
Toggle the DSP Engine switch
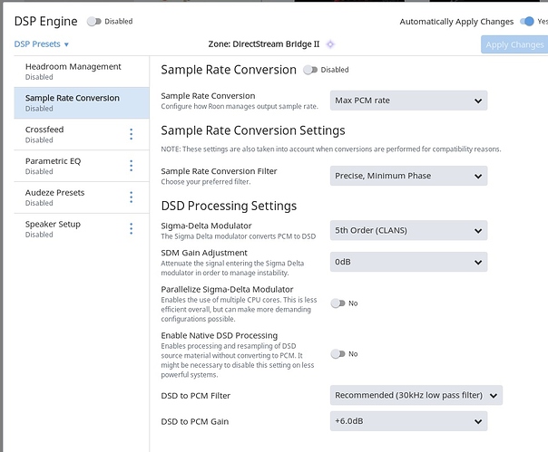[93, 21]
